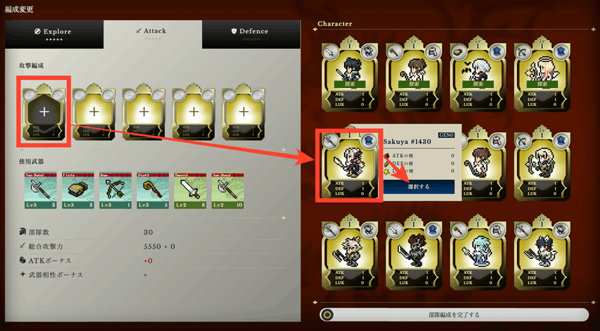Click the highlighted first empty formation slot

coord(44,111)
